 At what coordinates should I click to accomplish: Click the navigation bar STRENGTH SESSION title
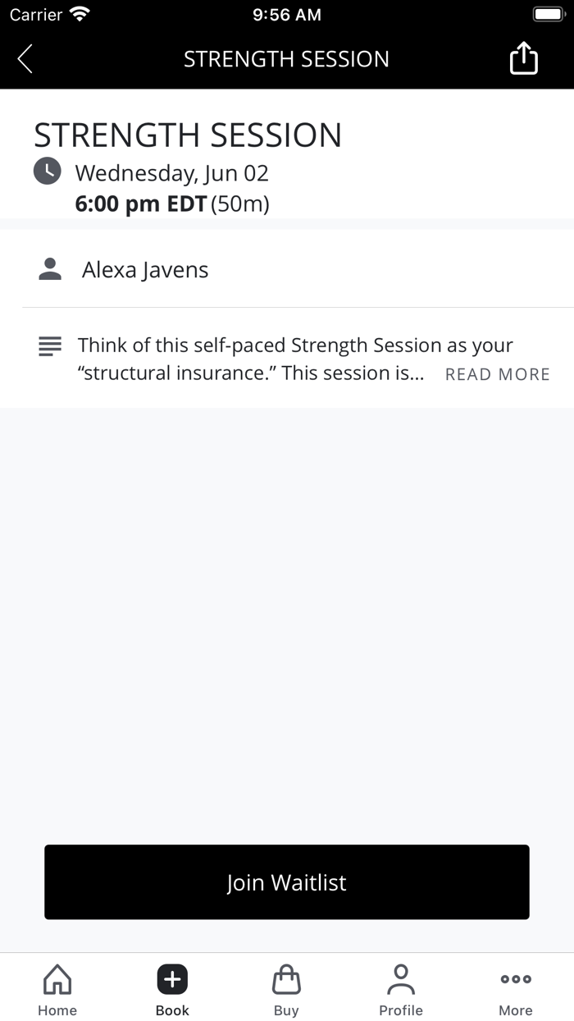click(x=286, y=59)
